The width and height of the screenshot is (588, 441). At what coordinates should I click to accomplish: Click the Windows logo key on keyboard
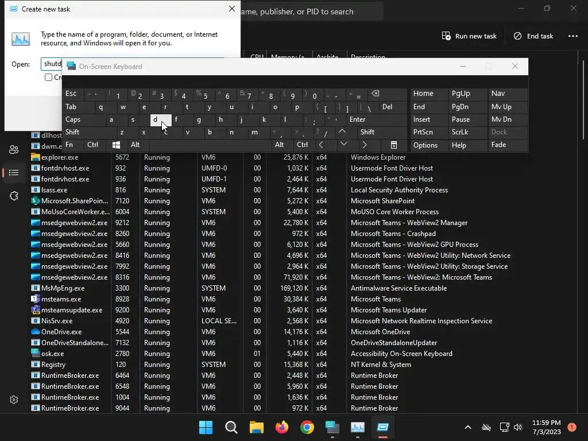(116, 145)
